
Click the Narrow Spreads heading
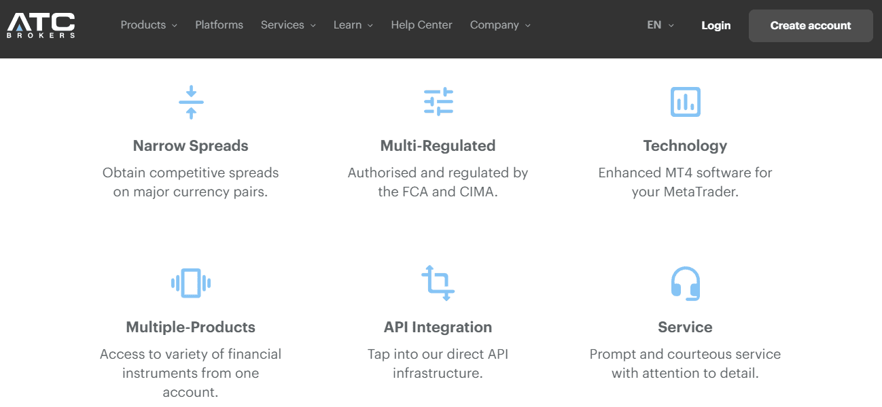[x=190, y=145]
